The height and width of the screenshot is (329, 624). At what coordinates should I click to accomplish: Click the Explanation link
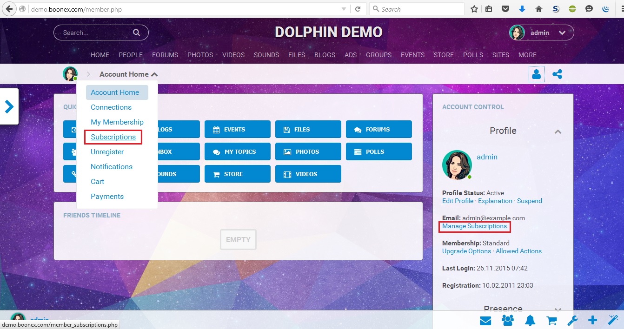click(x=495, y=201)
